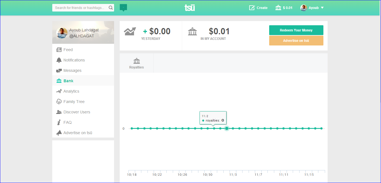Click the FAQ info icon
The height and width of the screenshot is (183, 381).
(59, 122)
